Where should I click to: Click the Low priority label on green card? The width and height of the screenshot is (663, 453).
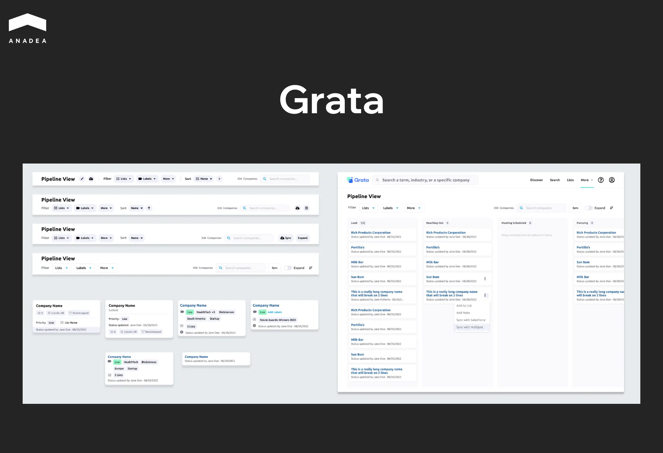click(x=190, y=312)
